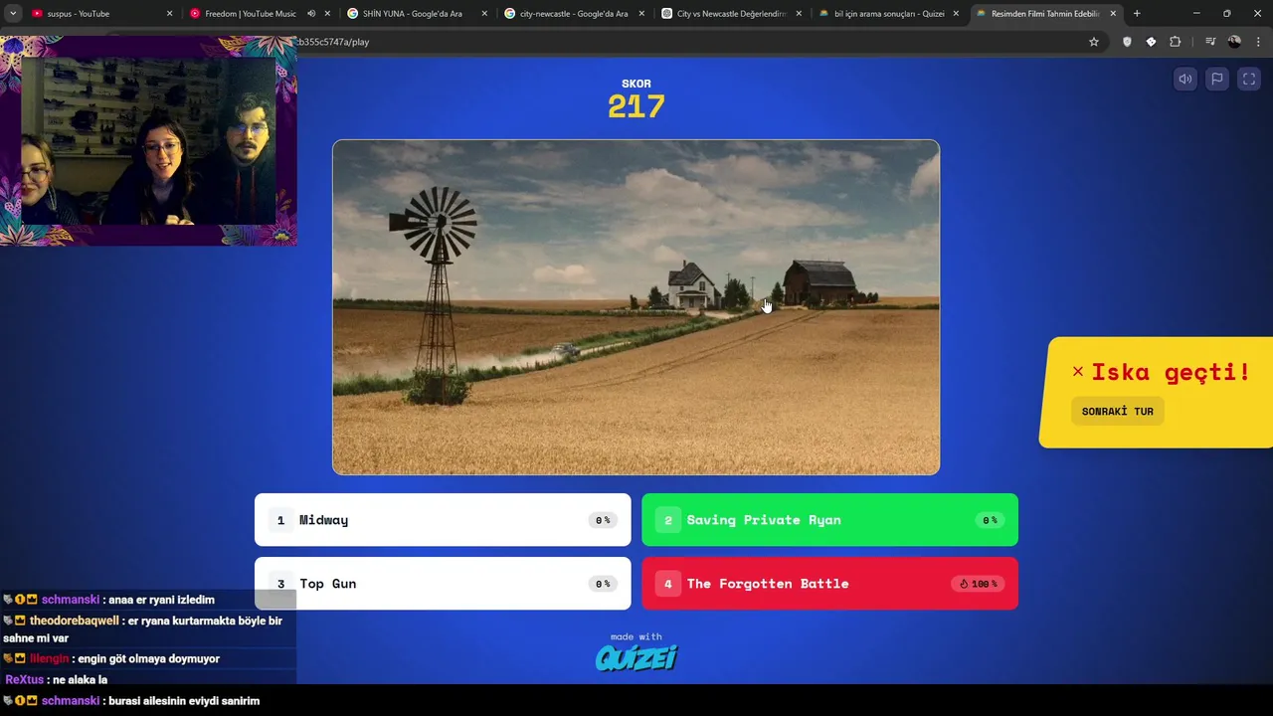Open the Extensions puzzle icon
Screen dimensions: 1273x716
(x=1176, y=42)
